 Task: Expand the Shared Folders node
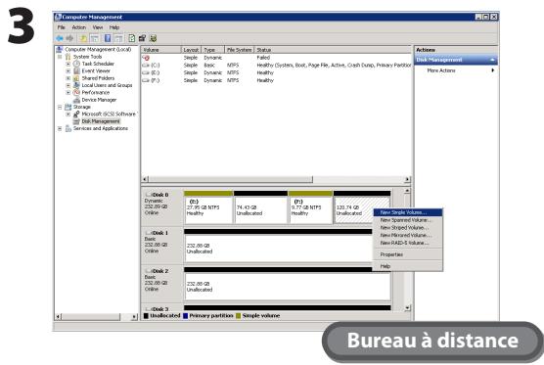point(68,78)
